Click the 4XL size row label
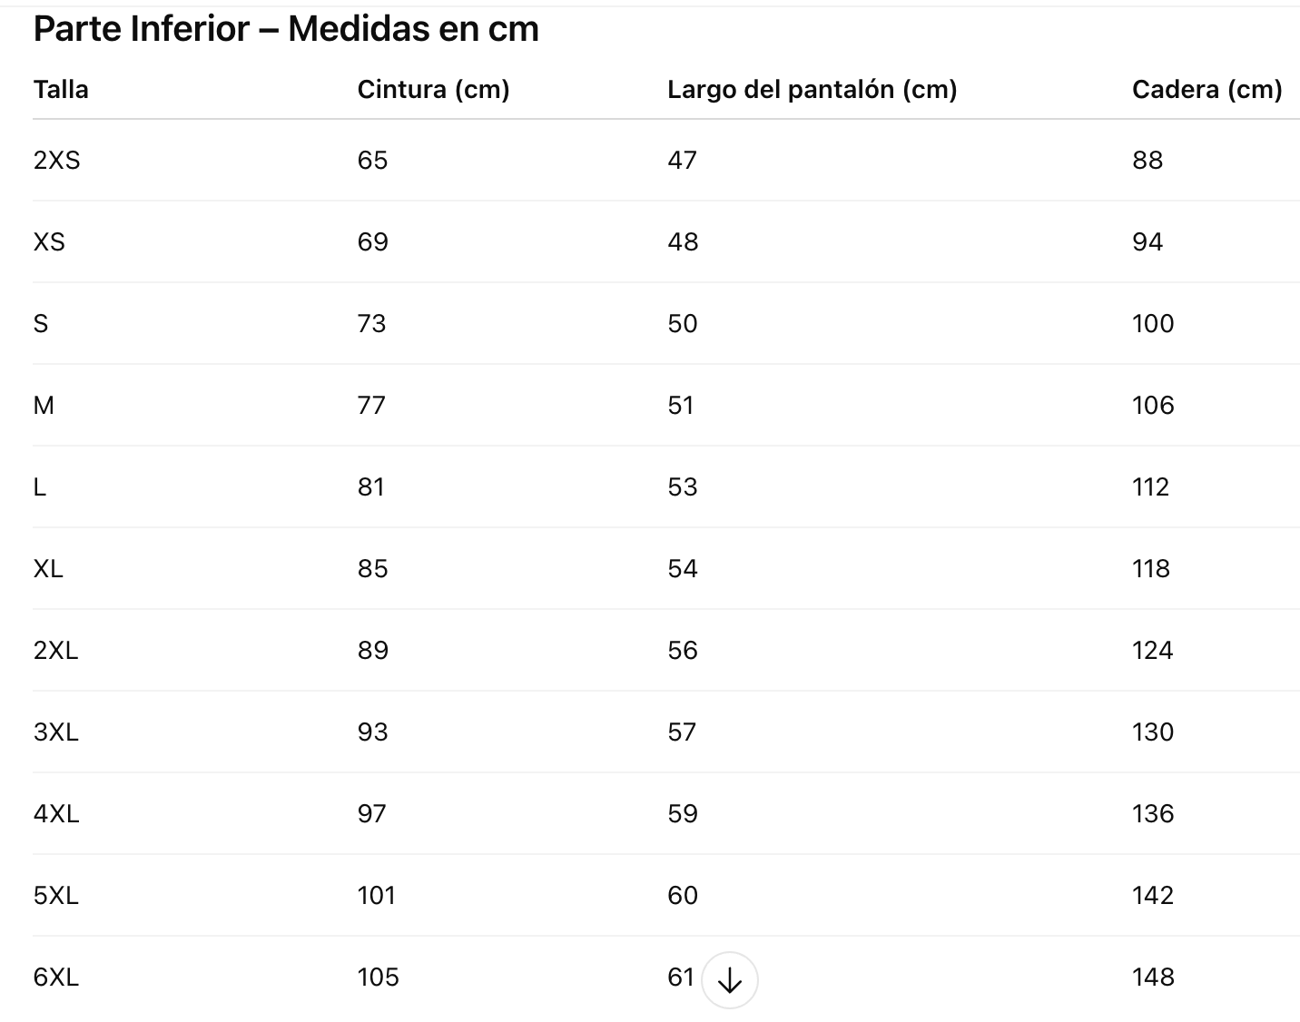Image resolution: width=1300 pixels, height=1022 pixels. tap(56, 814)
